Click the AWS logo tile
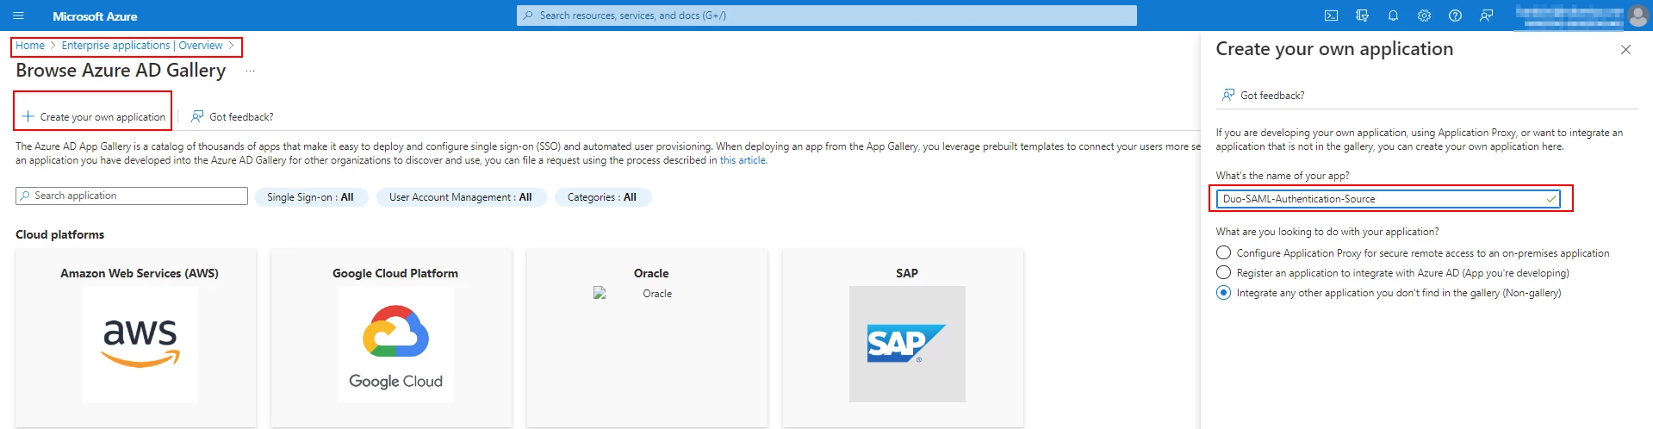 pos(140,344)
